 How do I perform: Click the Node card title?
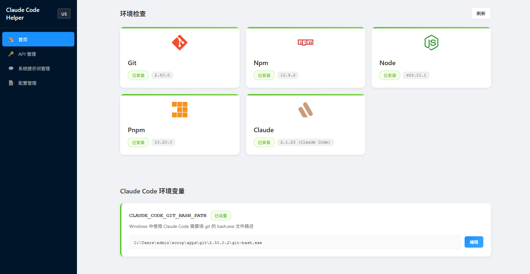(x=387, y=63)
